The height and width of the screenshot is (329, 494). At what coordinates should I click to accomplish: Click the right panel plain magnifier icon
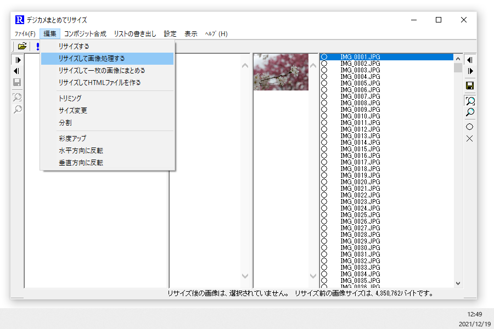[x=470, y=112]
